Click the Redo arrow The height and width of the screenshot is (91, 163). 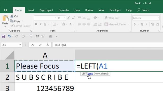(17, 36)
